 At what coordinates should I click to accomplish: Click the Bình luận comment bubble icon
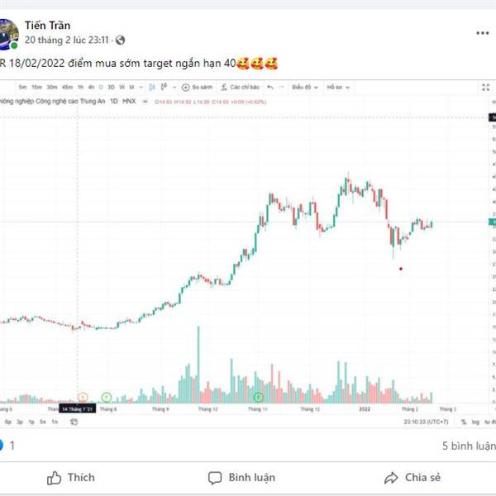point(215,478)
